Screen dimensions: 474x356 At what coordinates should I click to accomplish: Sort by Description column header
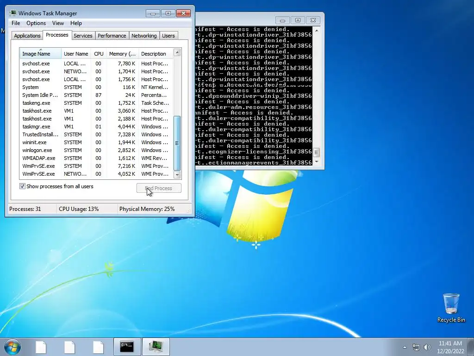coord(156,54)
